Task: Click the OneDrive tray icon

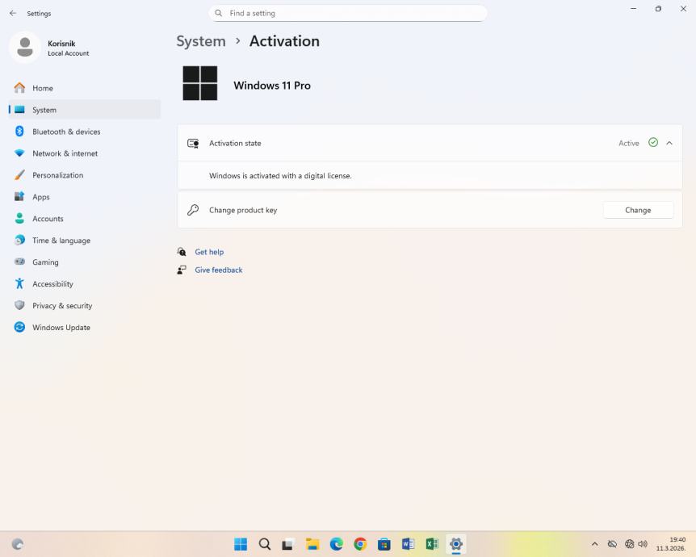Action: click(x=612, y=544)
